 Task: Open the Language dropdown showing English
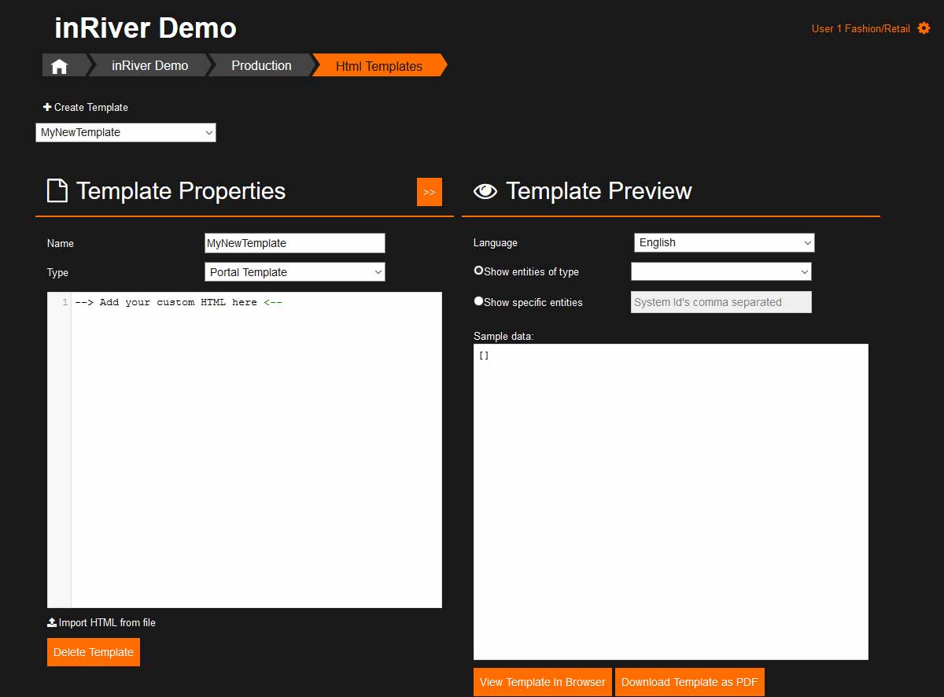pyautogui.click(x=725, y=242)
